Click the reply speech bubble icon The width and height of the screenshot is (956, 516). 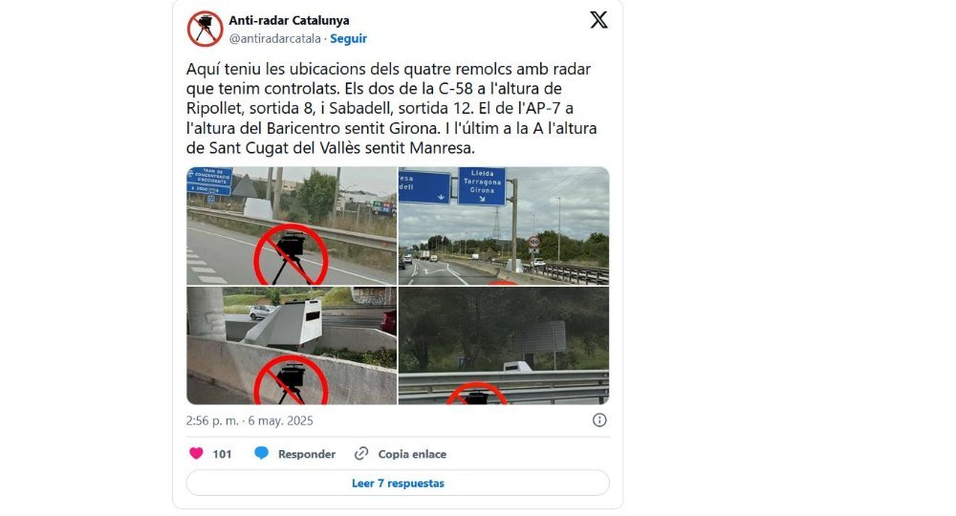coord(262,453)
